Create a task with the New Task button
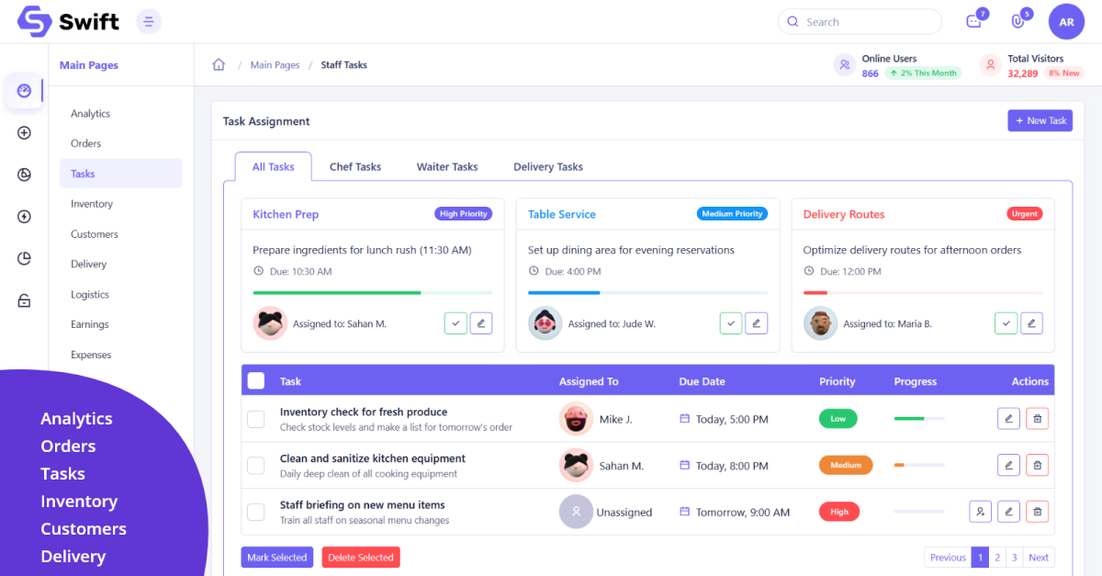Image resolution: width=1102 pixels, height=576 pixels. click(x=1040, y=120)
